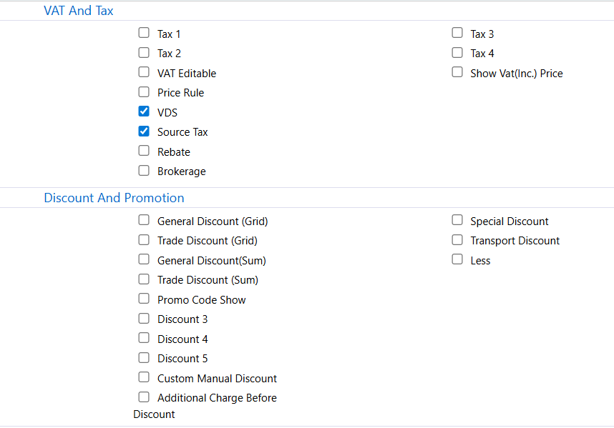Check Show Vat(Inc.) Price option
Image resolution: width=614 pixels, height=428 pixels.
[x=457, y=72]
